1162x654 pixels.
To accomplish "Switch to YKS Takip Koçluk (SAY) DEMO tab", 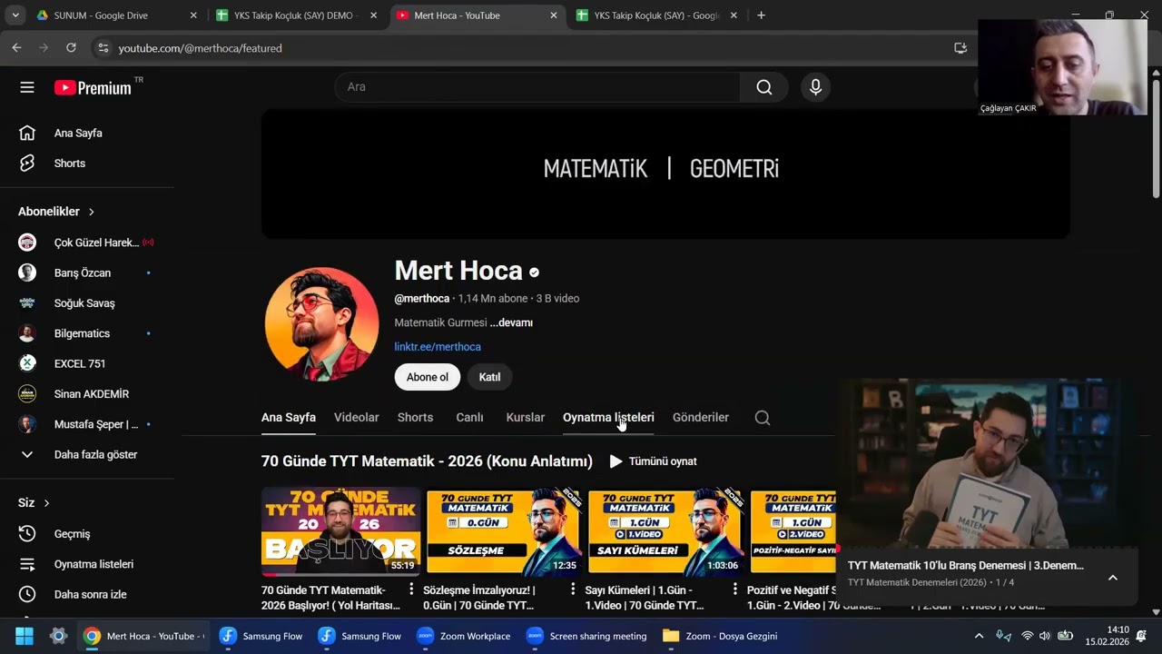I will [297, 15].
